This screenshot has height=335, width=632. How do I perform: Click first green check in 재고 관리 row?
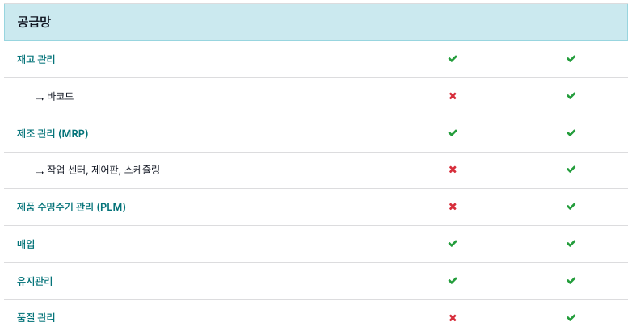coord(453,59)
